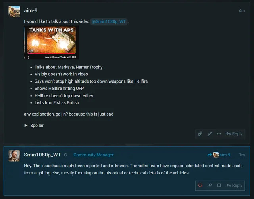The height and width of the screenshot is (199, 254).
Task: Expand the Spoiler section
Action: (x=34, y=126)
